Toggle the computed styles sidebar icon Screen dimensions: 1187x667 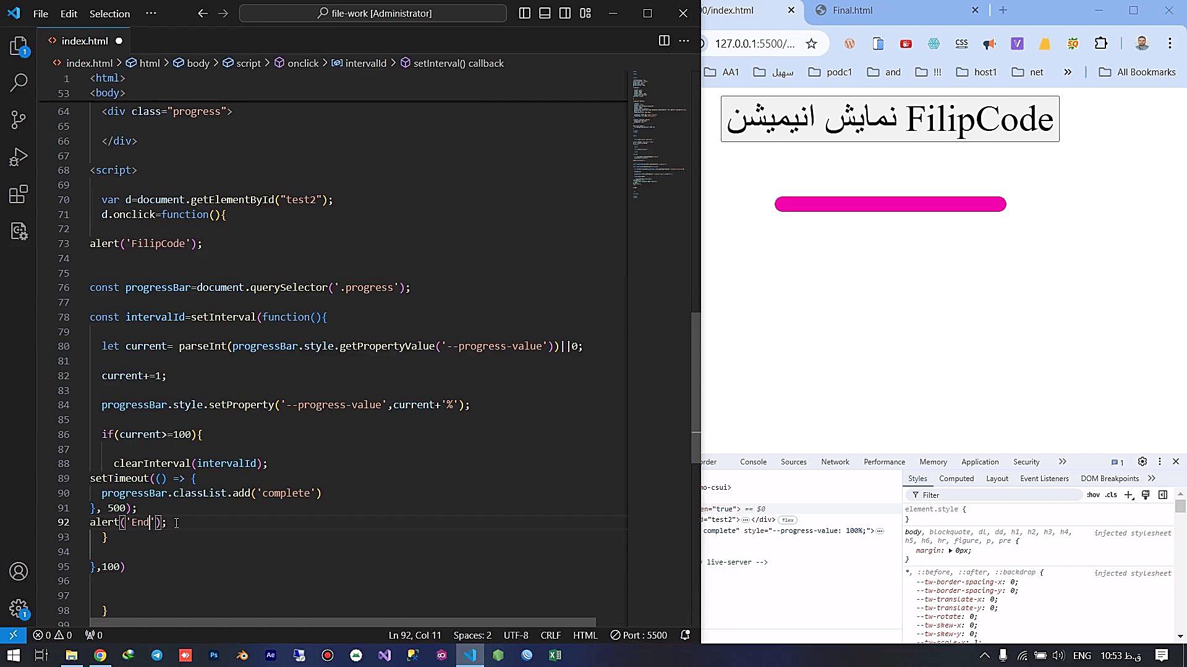pyautogui.click(x=1163, y=495)
